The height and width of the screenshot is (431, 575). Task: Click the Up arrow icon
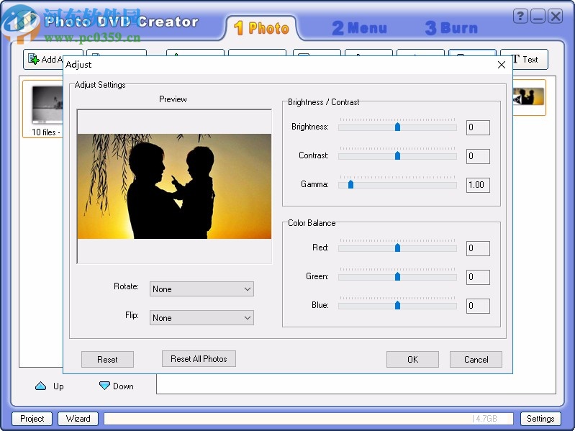pos(40,386)
